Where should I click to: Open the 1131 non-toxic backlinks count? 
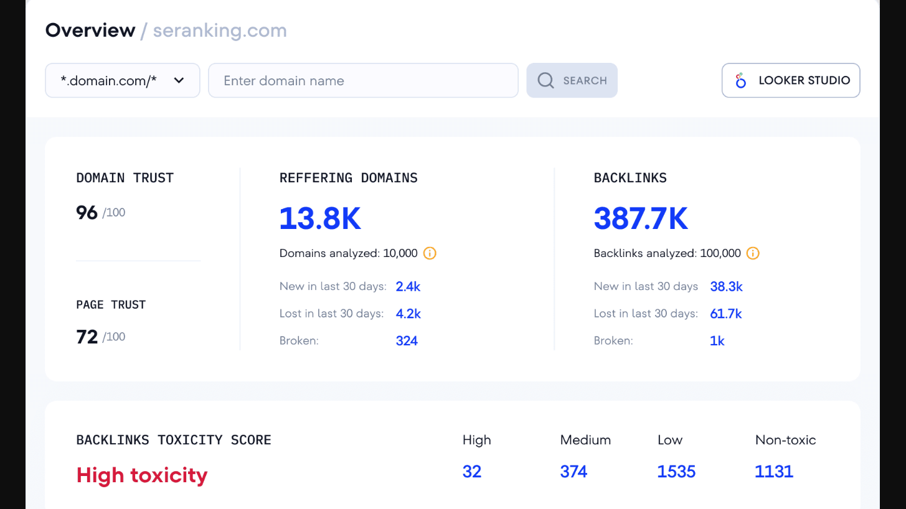point(774,471)
